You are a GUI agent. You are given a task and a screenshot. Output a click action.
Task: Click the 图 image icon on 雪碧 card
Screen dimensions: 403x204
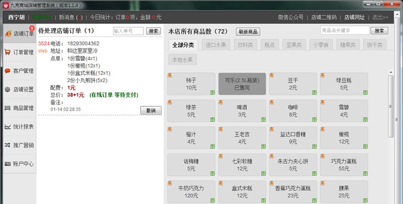click(x=365, y=119)
